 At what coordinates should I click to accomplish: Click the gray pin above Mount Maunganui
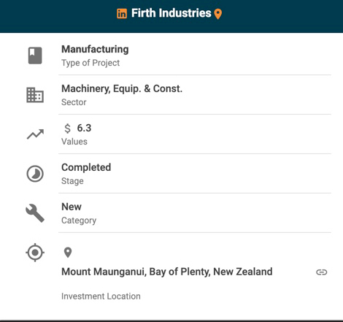[68, 253]
